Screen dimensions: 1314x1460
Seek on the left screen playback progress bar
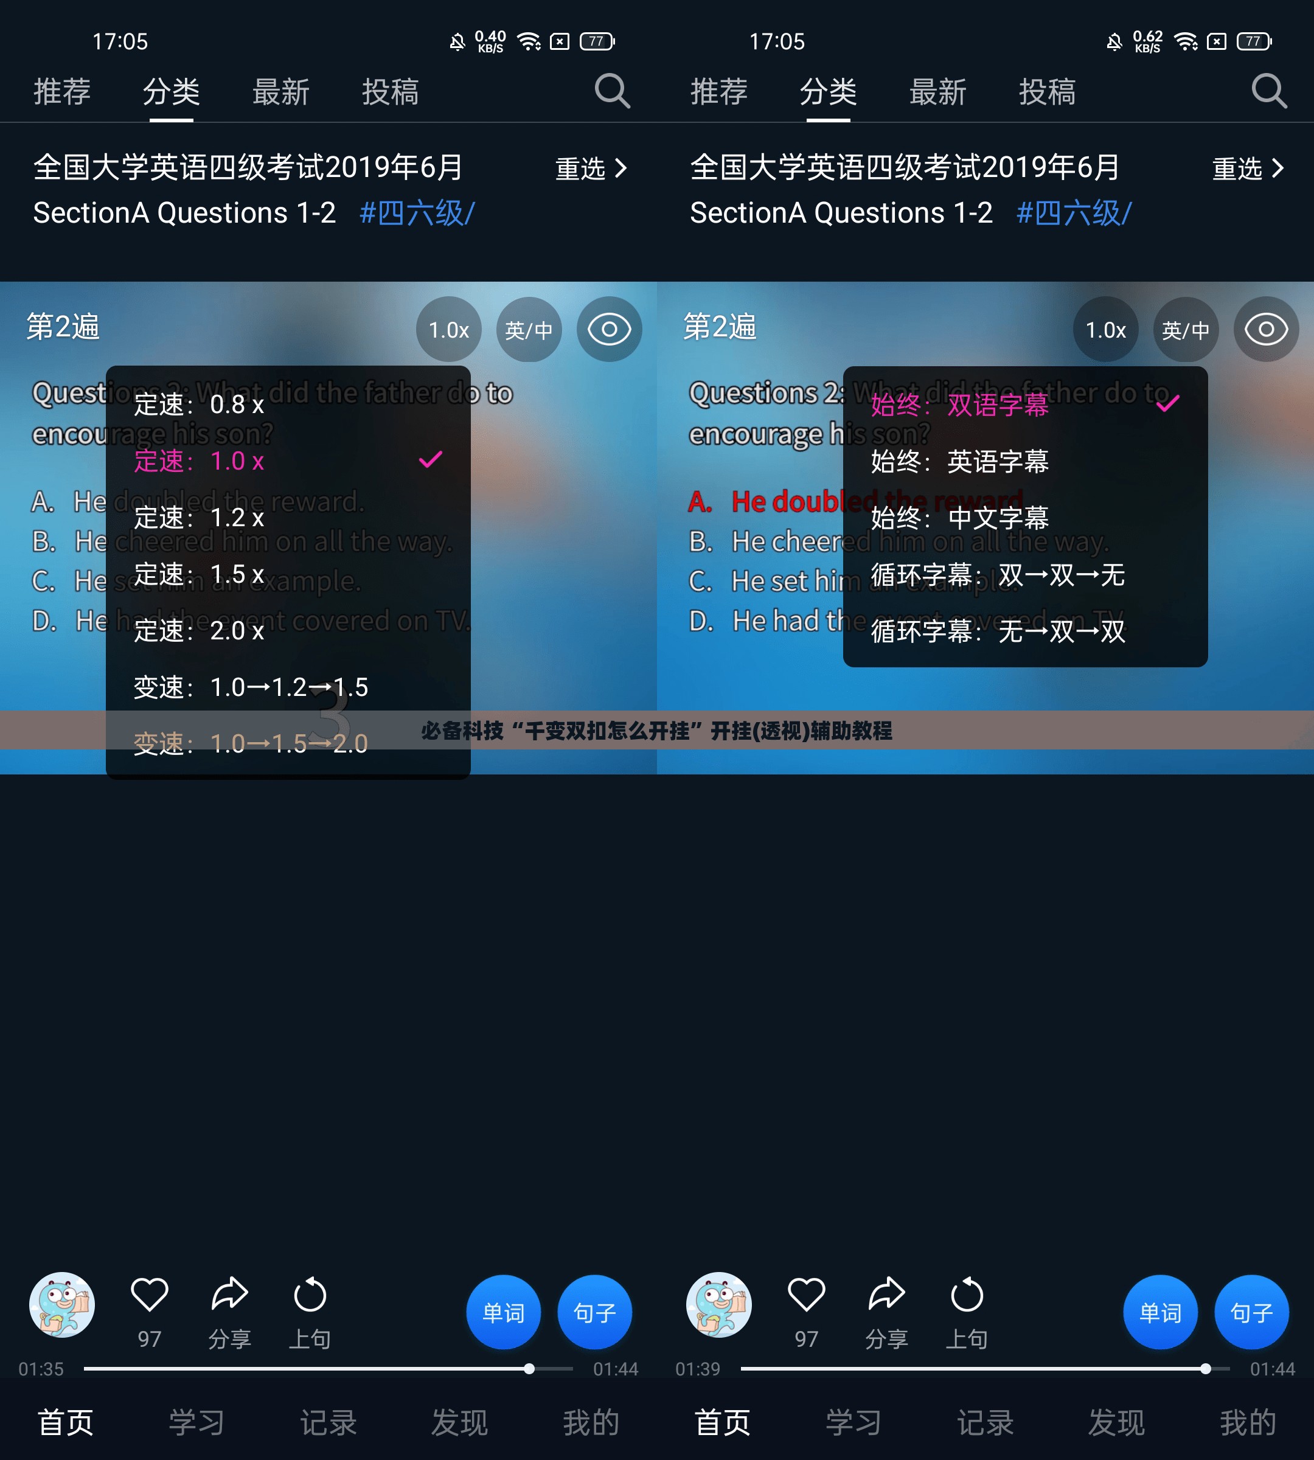pos(328,1368)
